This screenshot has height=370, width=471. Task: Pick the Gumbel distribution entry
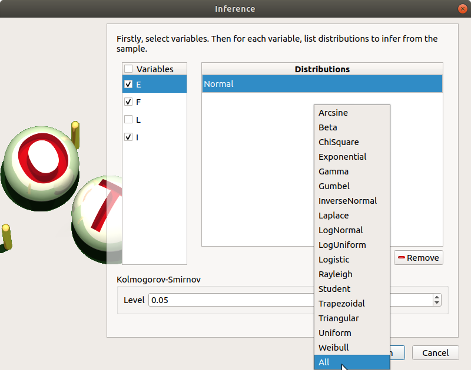pos(334,186)
